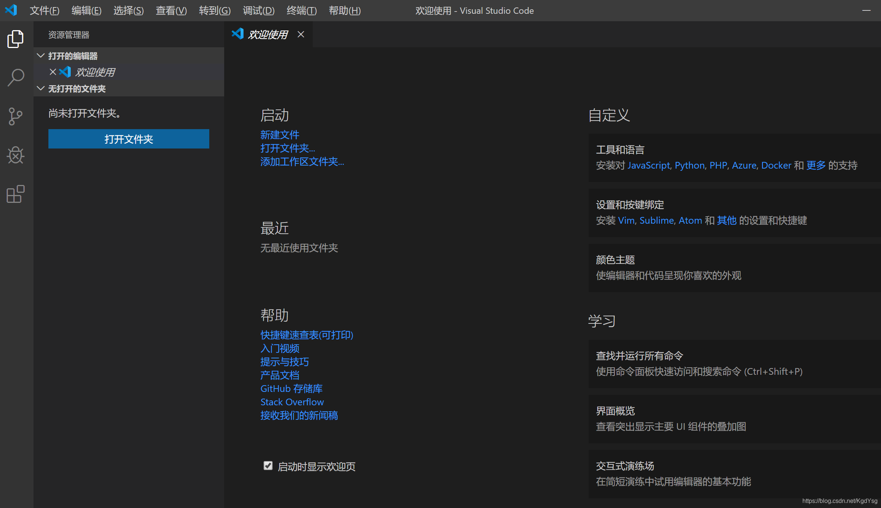Click the 打开文件夹 button
The width and height of the screenshot is (881, 508).
click(128, 139)
